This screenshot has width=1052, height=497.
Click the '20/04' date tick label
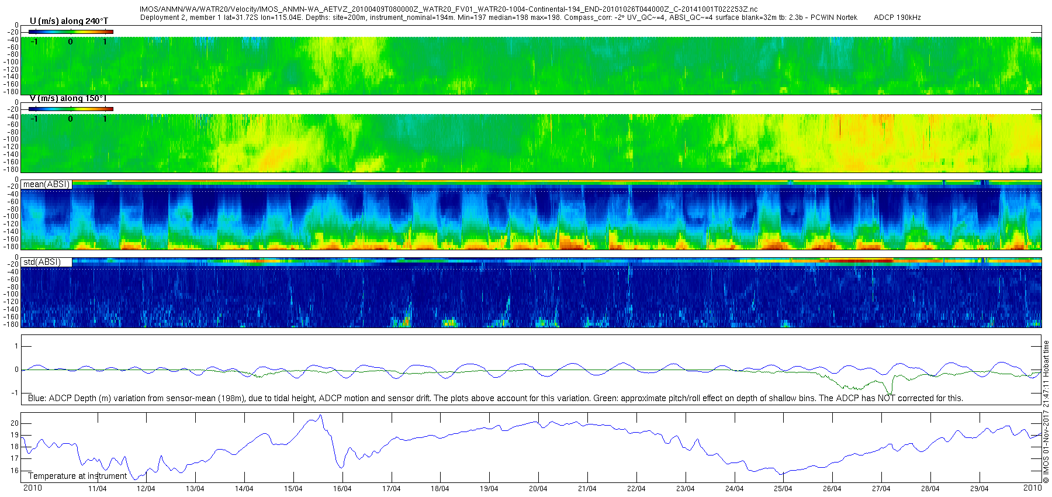[538, 489]
